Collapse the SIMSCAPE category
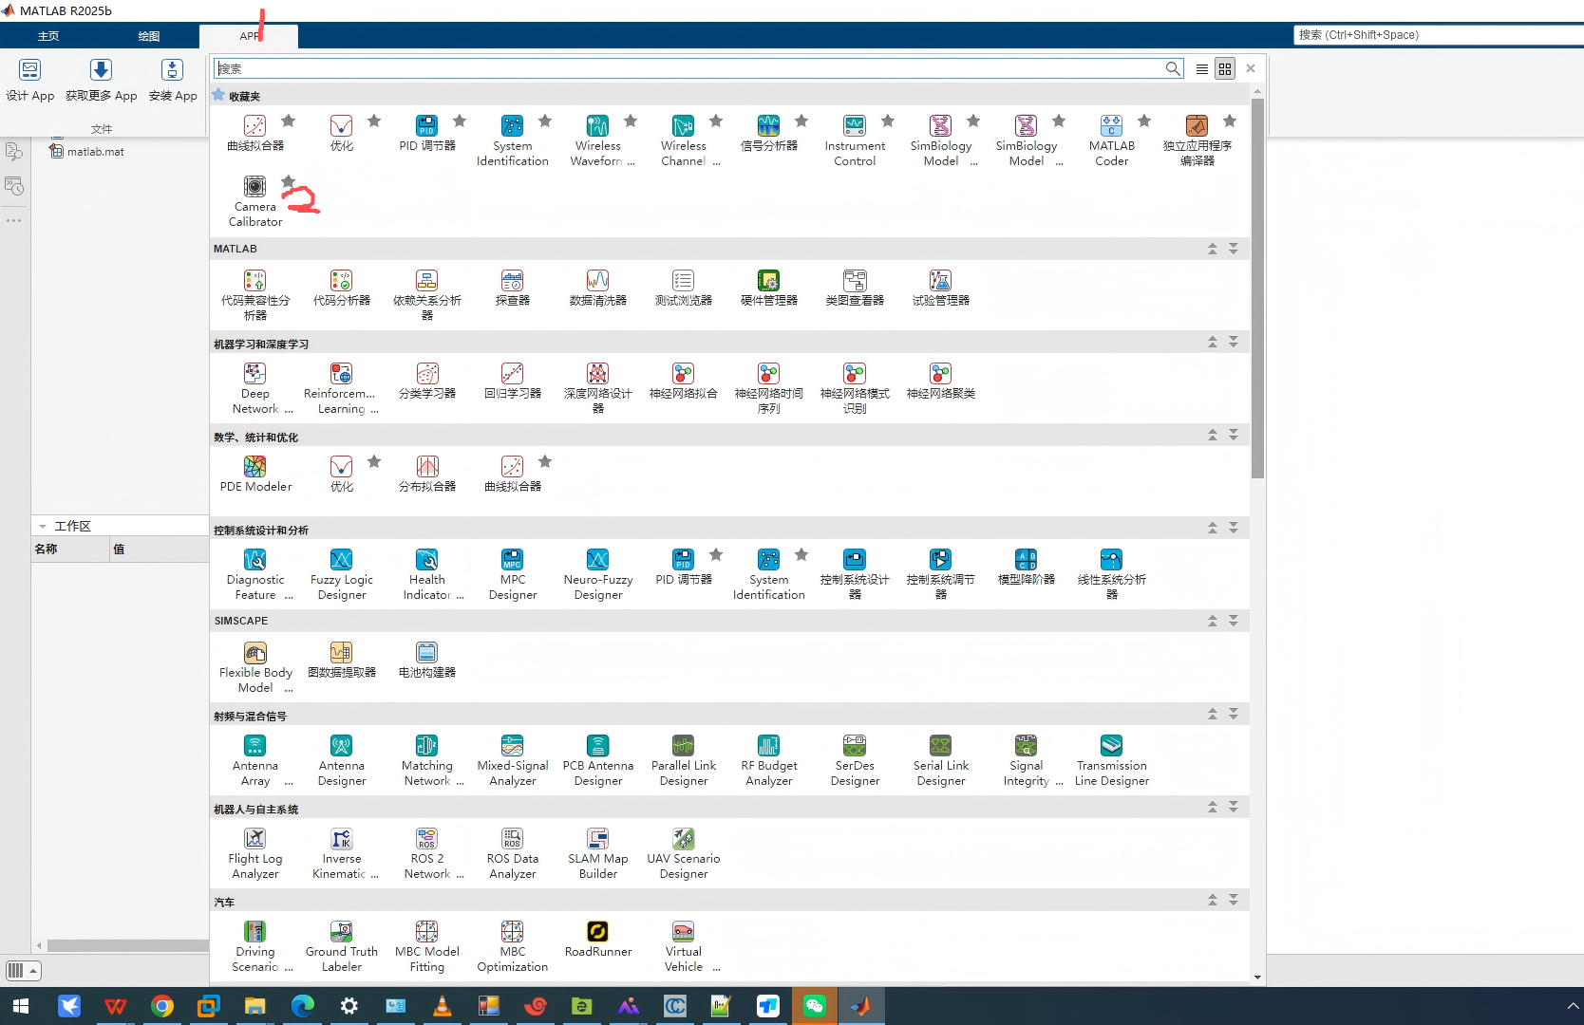Screen dimensions: 1584x1025 point(1212,621)
